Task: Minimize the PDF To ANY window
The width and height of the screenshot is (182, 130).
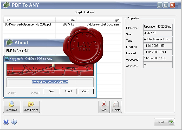Action: [x=160, y=5]
